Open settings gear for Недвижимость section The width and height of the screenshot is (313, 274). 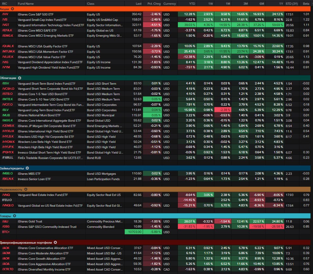tap(26, 189)
